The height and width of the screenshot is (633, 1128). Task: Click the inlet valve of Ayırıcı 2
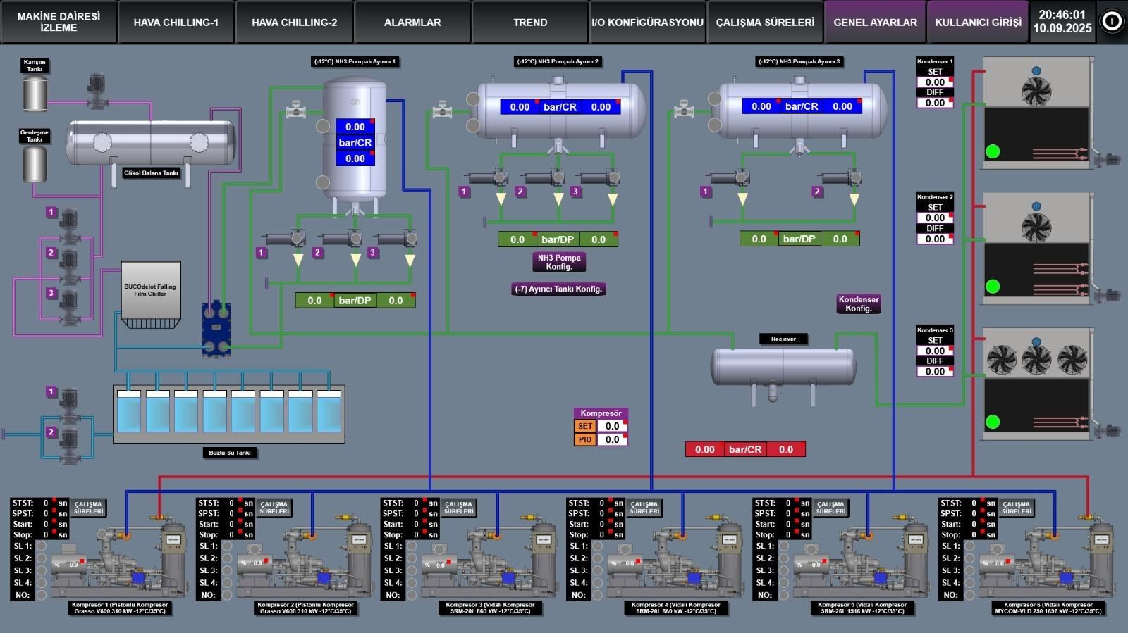click(x=442, y=110)
